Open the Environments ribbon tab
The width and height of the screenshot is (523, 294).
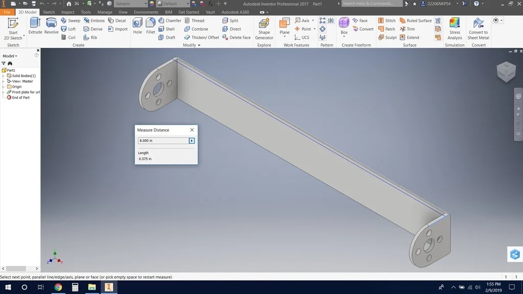(146, 12)
